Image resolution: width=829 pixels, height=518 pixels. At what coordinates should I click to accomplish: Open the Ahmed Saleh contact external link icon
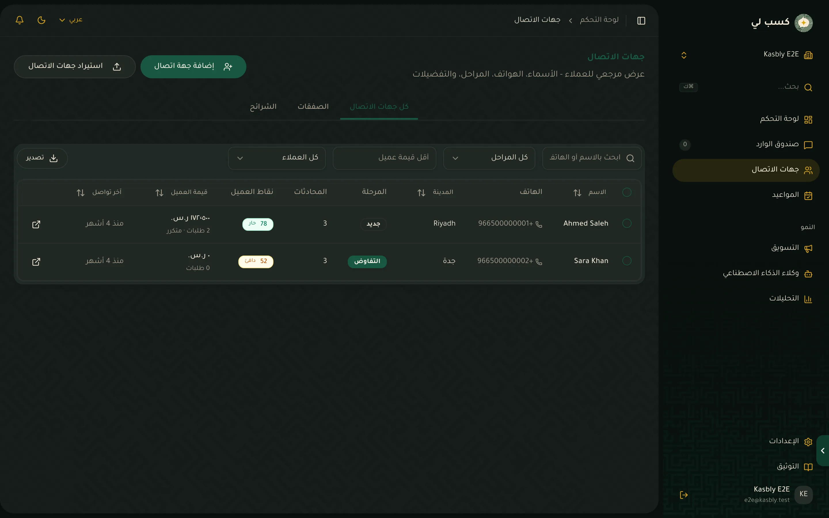pyautogui.click(x=36, y=224)
